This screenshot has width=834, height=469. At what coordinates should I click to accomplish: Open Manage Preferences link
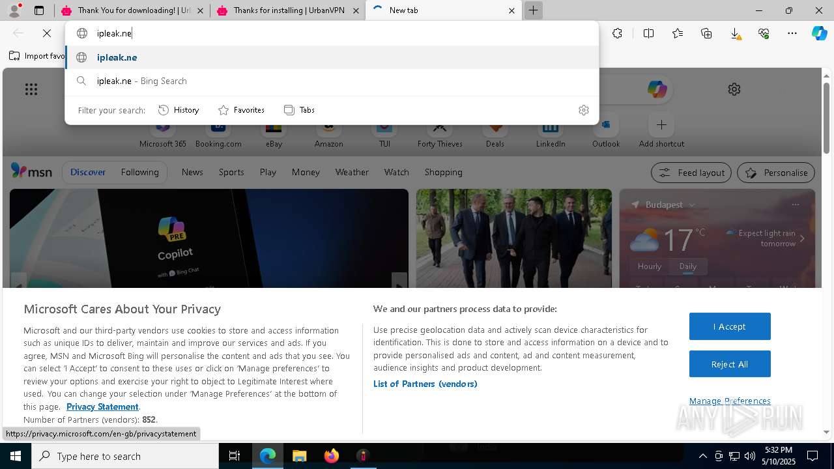coord(730,401)
